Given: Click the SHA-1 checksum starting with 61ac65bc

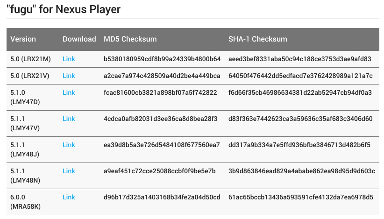Looking at the screenshot, I should pyautogui.click(x=301, y=197).
